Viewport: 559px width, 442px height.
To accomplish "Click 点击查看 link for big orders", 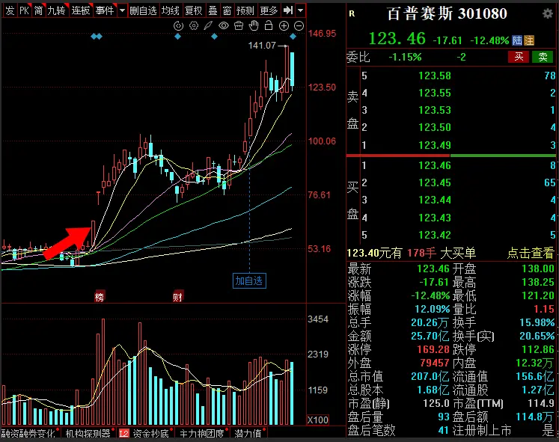I will point(531,253).
